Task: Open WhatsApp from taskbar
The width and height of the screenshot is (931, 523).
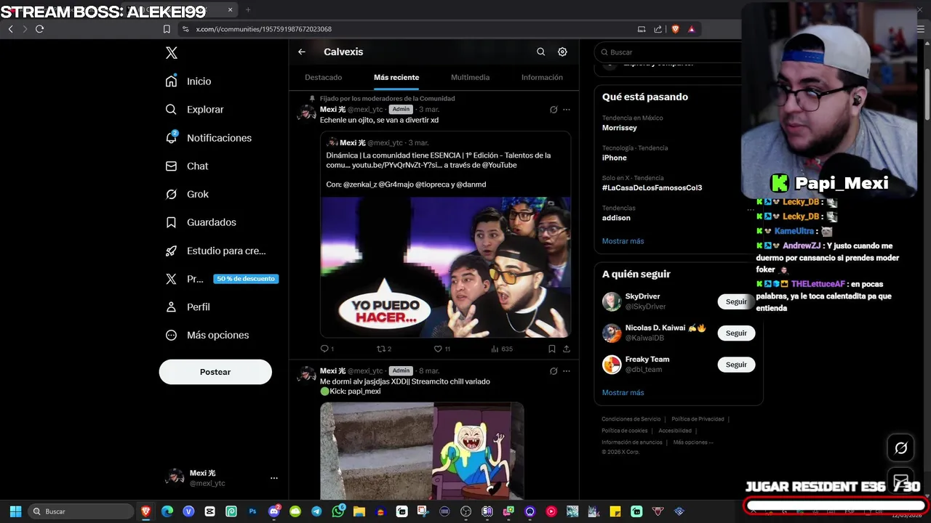Action: [x=338, y=511]
